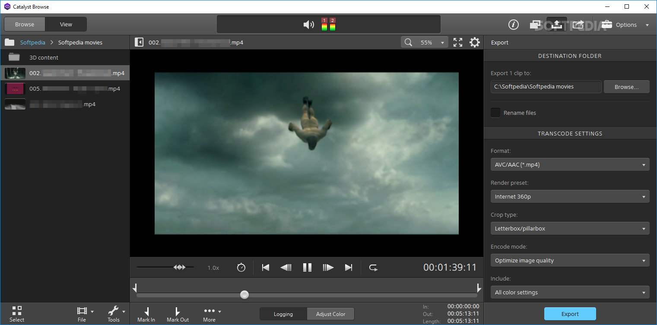Click the Browse... button
Viewport: 657px width, 325px height.
(x=626, y=86)
